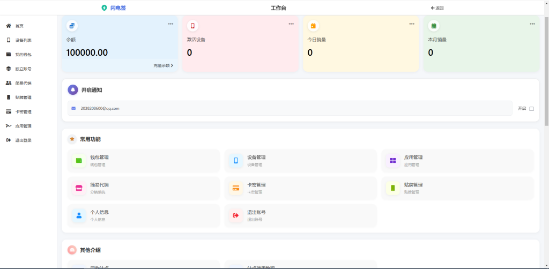Click the chevron beside 充值余额

click(172, 65)
